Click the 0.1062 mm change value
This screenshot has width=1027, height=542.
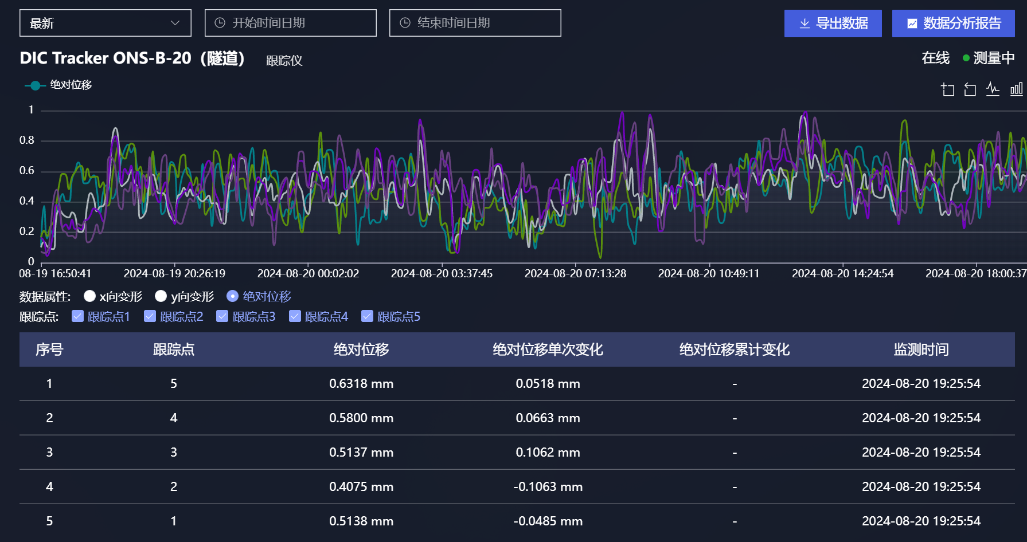click(548, 452)
